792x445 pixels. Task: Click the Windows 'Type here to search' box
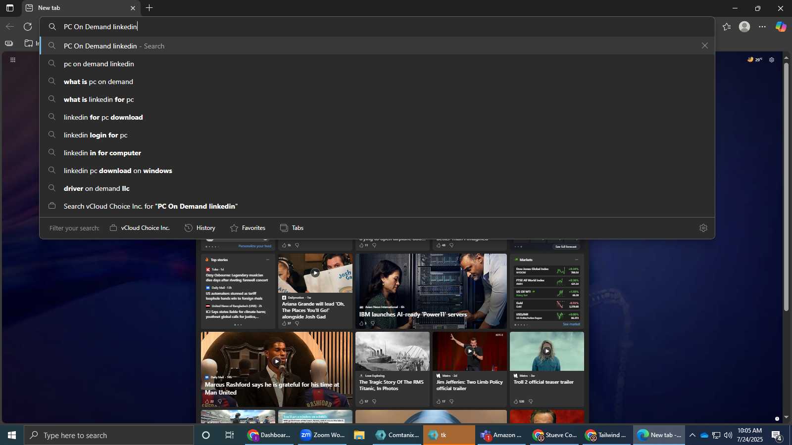pyautogui.click(x=109, y=435)
